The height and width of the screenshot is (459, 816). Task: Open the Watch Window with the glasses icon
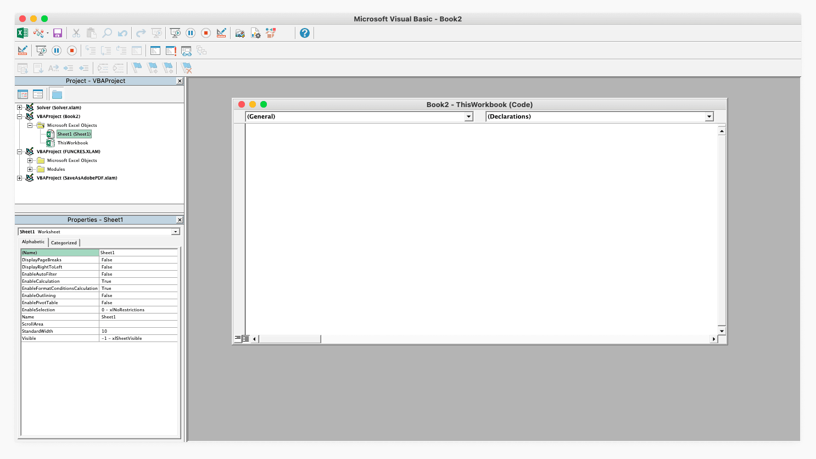(x=186, y=51)
